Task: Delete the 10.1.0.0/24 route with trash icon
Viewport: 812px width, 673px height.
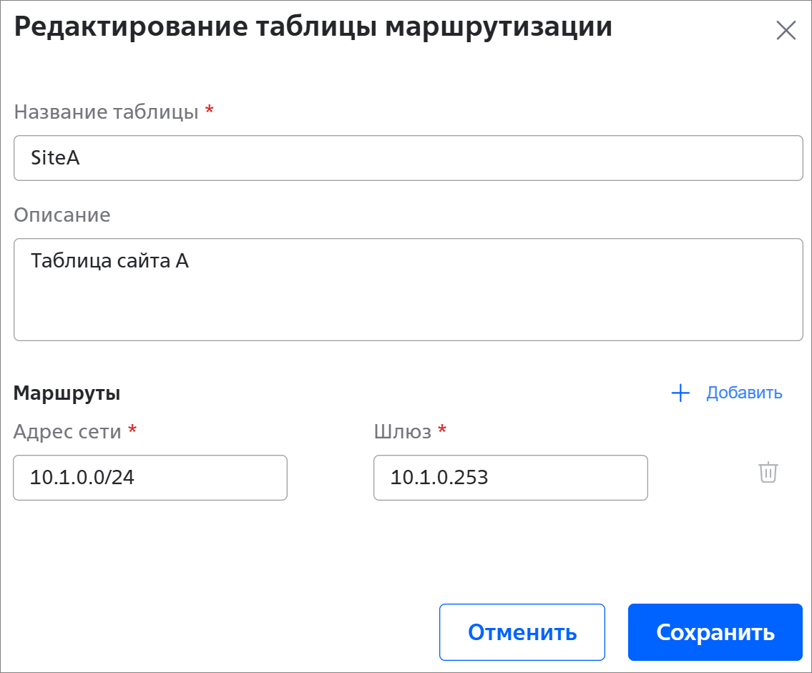Action: tap(768, 473)
